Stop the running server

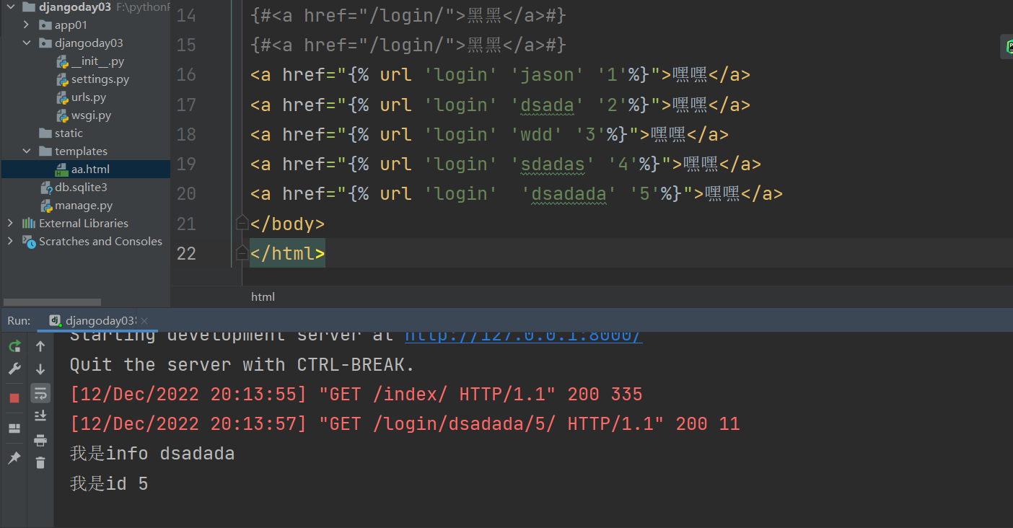(14, 397)
